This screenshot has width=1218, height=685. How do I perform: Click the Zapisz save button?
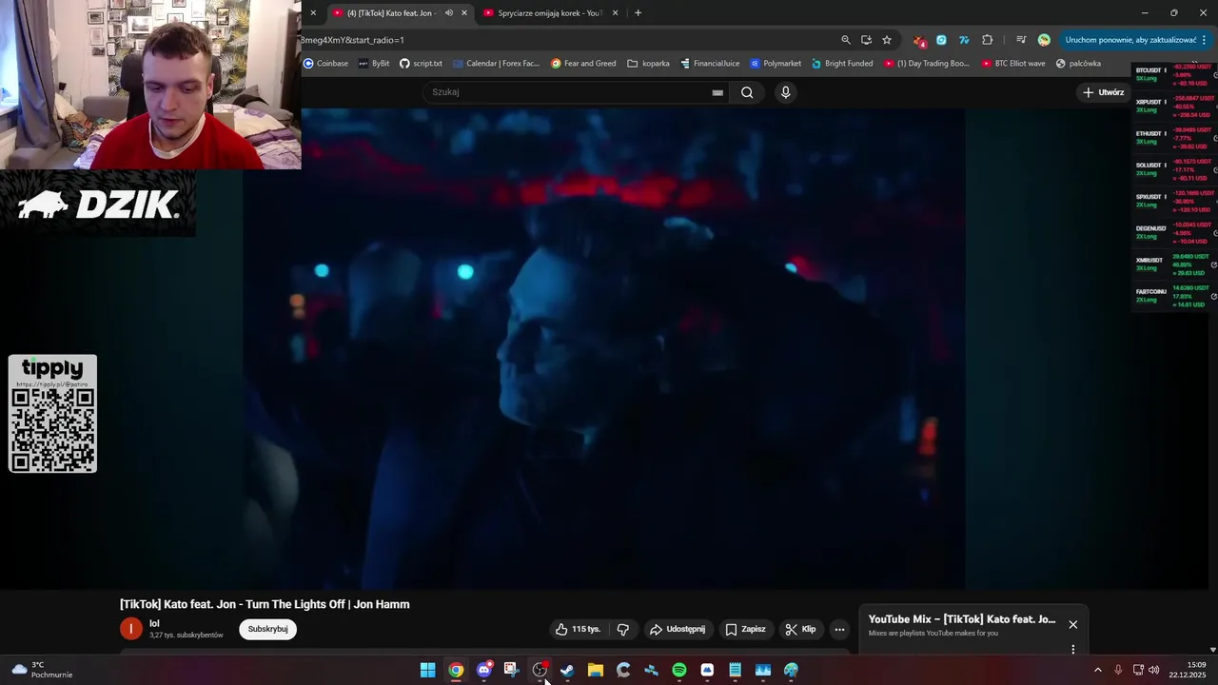click(745, 629)
